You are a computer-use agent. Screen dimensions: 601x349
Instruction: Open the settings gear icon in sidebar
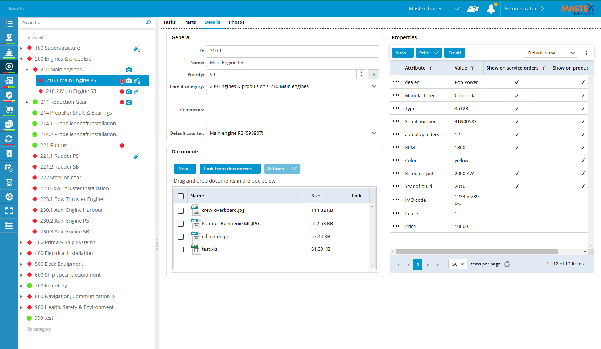click(x=9, y=197)
